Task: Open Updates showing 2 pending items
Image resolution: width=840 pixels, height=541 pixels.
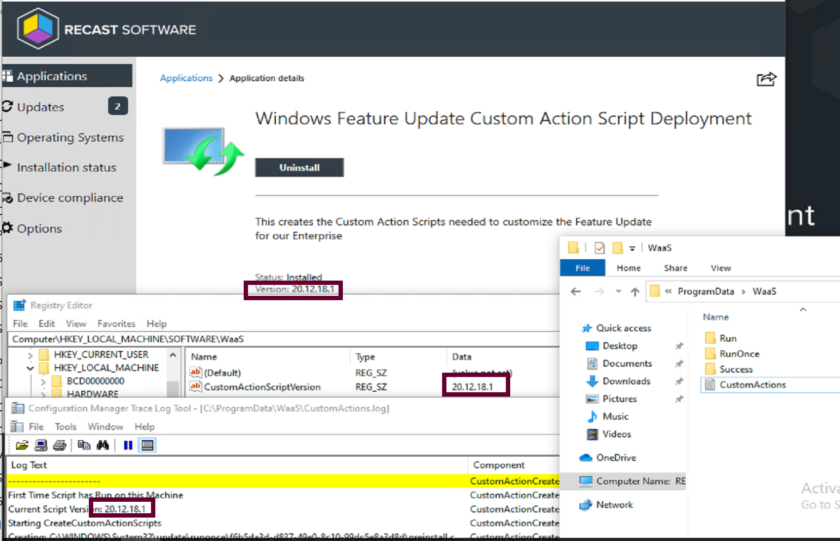Action: [x=40, y=107]
